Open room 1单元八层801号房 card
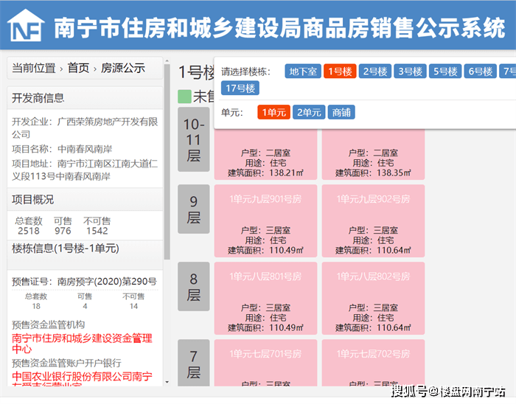The image size is (516, 404). [x=265, y=298]
